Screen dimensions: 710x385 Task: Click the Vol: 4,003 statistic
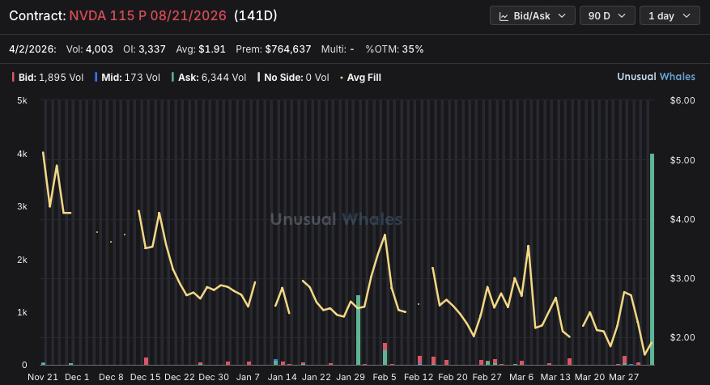[x=90, y=49]
